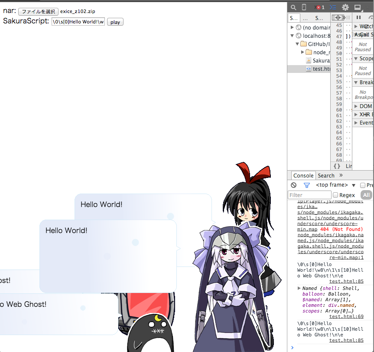Click the toggle navigator pane icon

click(338, 18)
